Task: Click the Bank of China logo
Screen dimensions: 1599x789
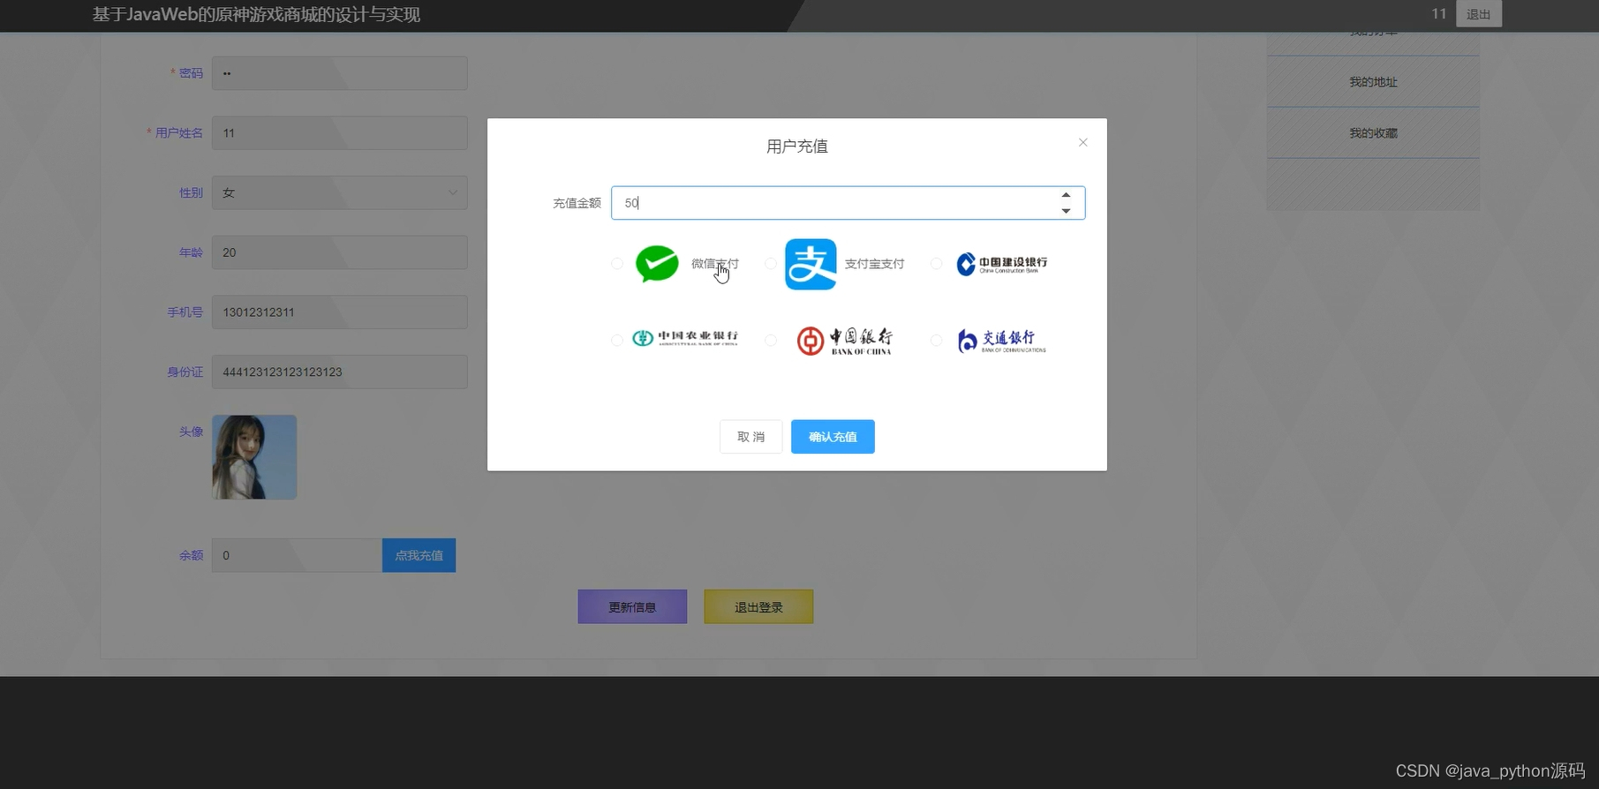Action: pos(844,340)
